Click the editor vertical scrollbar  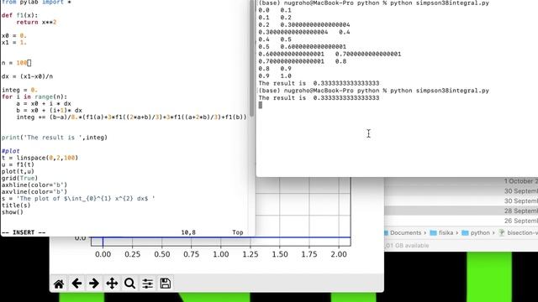pos(252,58)
